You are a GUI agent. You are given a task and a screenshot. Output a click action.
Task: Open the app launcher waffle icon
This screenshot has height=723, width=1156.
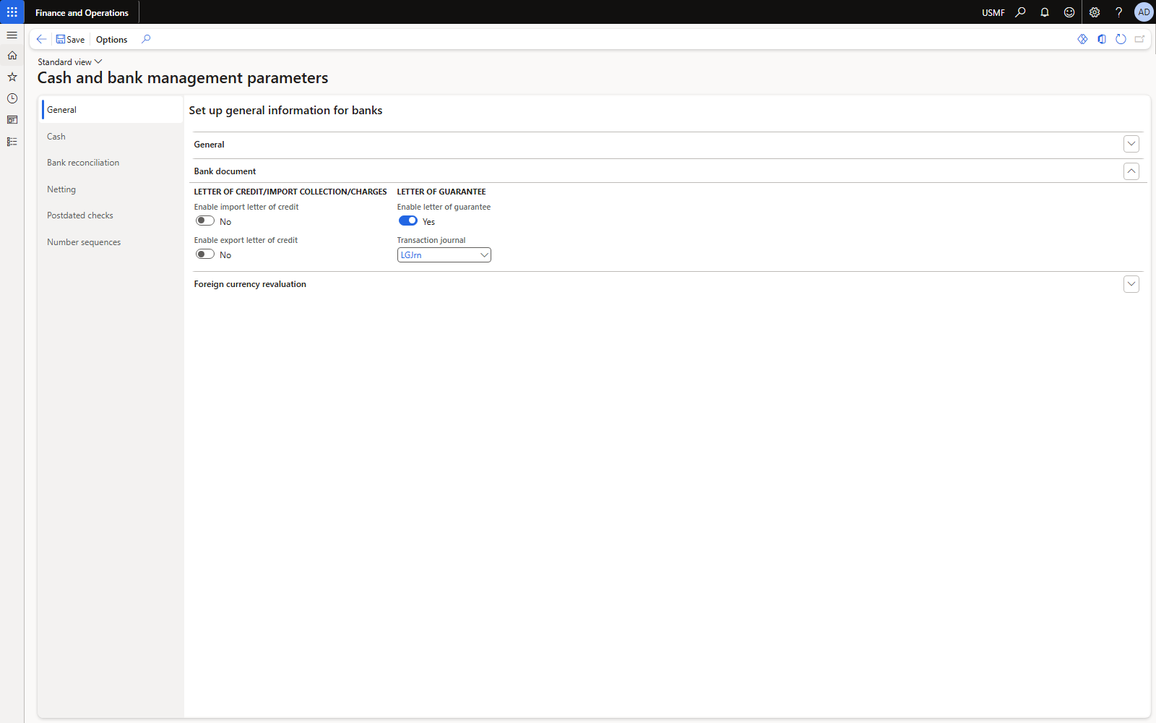(x=12, y=12)
